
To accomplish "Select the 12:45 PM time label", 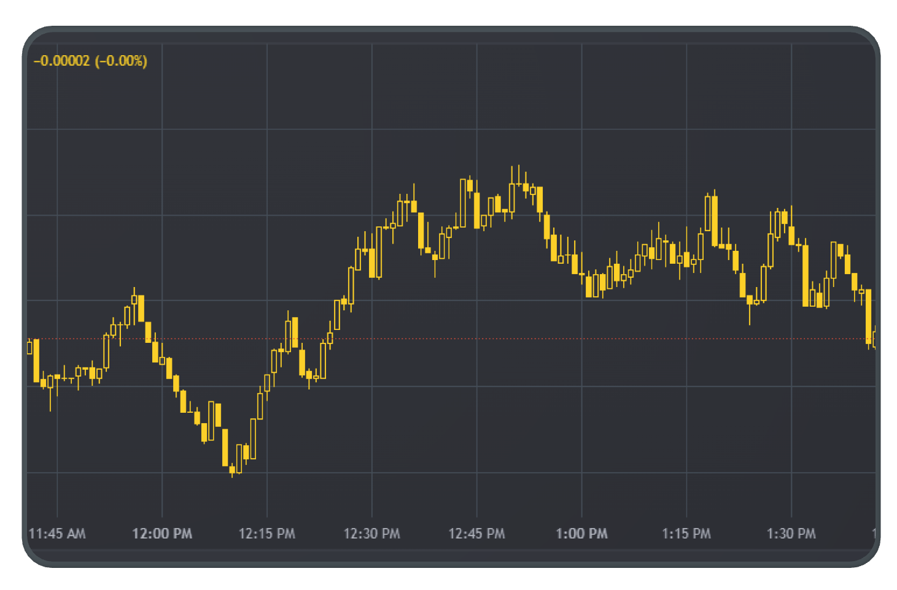I will click(x=476, y=534).
